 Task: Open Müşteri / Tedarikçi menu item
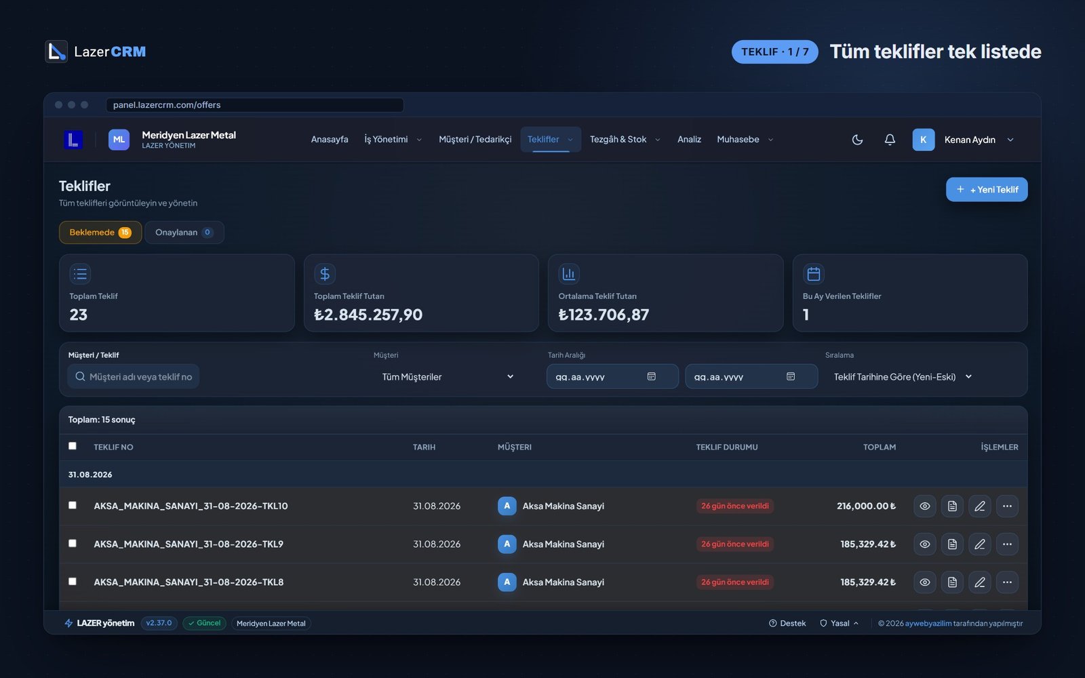click(475, 140)
